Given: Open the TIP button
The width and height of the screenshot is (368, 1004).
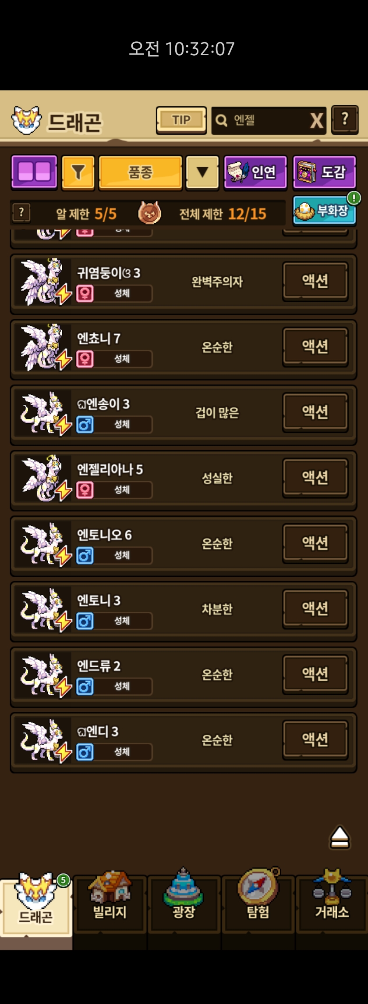Looking at the screenshot, I should pos(181,120).
